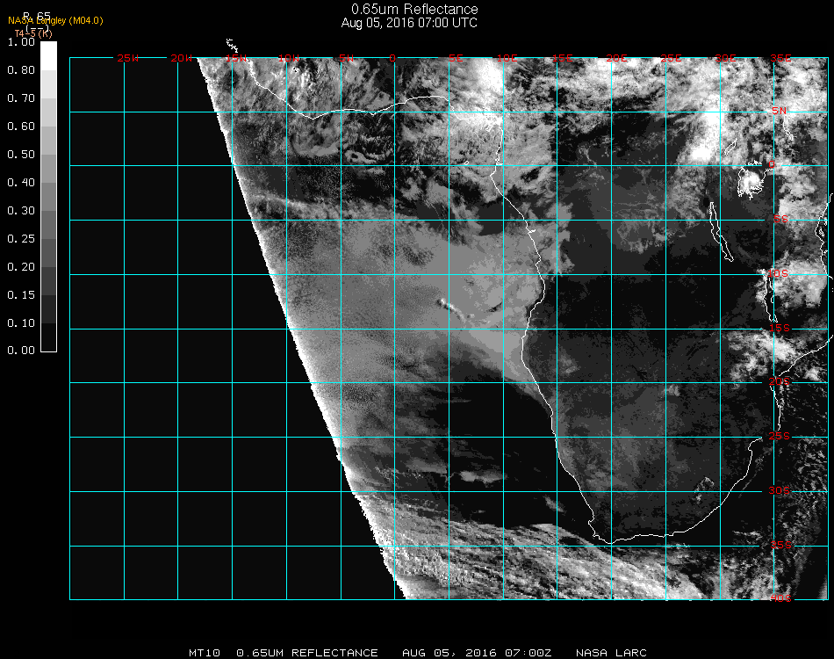Screen dimensions: 834x659
Task: Click the 15S latitude label
Action: click(780, 328)
